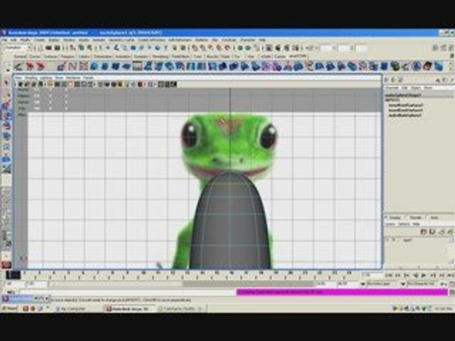Go to end of playback range
The width and height of the screenshot is (455, 341).
pyautogui.click(x=450, y=275)
